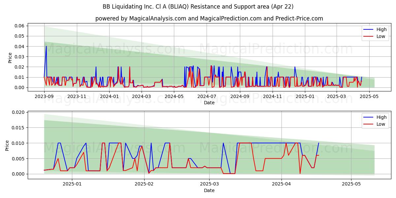Click the '2024-01' tick label

(109, 96)
